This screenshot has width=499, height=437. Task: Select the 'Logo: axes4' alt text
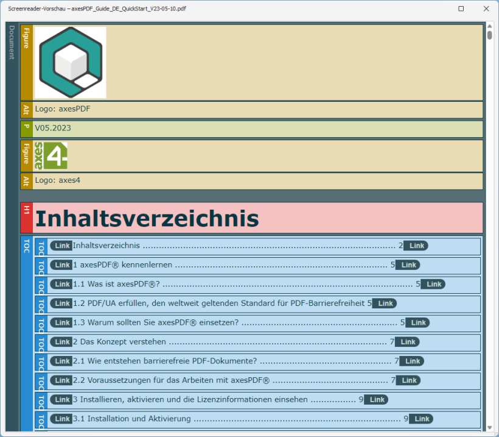click(58, 180)
